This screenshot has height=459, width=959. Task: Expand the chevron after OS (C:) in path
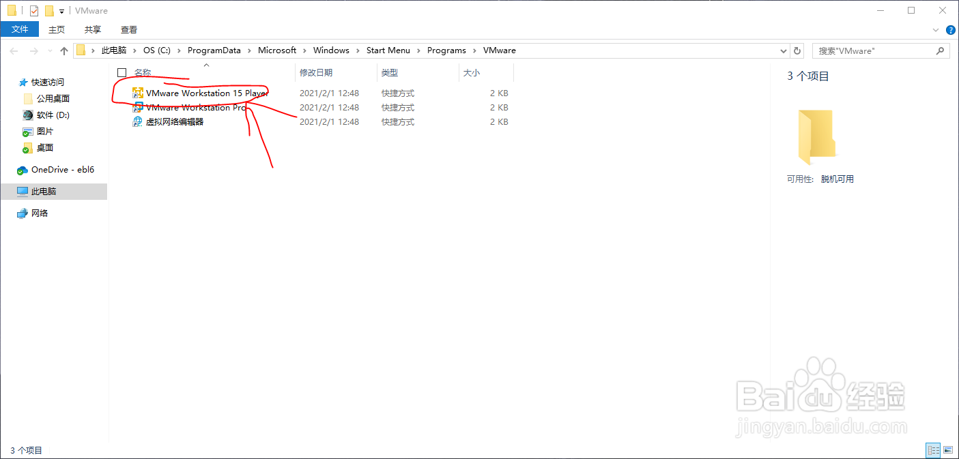pos(179,50)
